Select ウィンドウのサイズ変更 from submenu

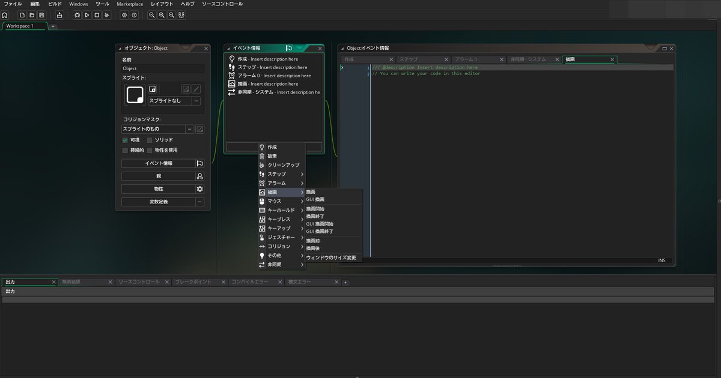(333, 258)
